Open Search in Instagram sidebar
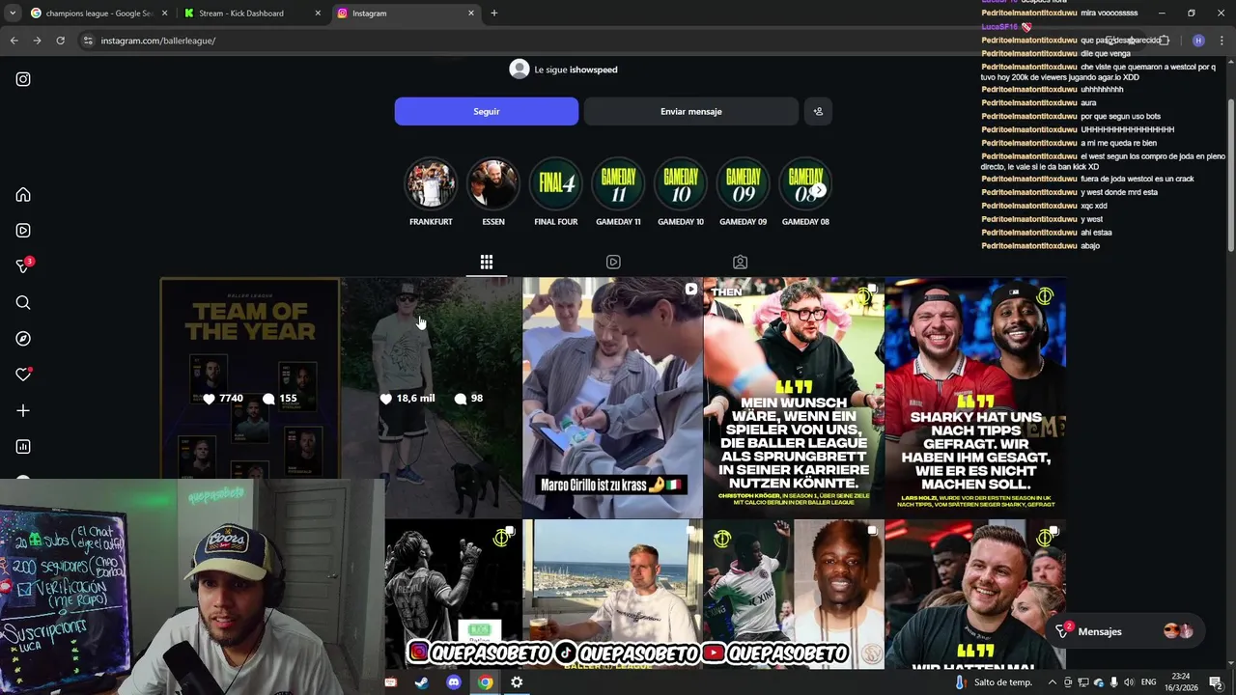This screenshot has height=695, width=1236. click(x=23, y=303)
